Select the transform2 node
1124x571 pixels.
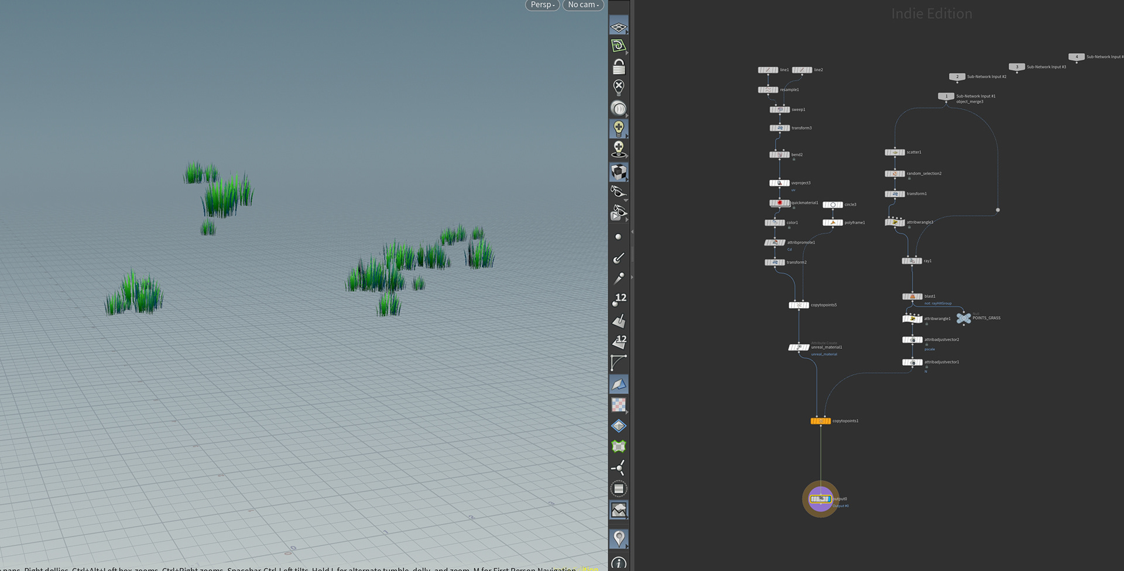click(x=775, y=262)
